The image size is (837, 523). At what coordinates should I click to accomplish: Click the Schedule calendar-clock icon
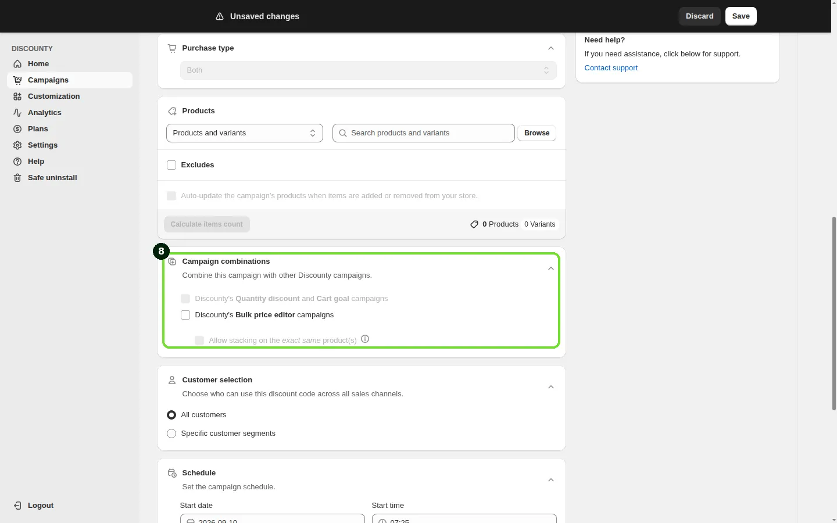coord(172,473)
